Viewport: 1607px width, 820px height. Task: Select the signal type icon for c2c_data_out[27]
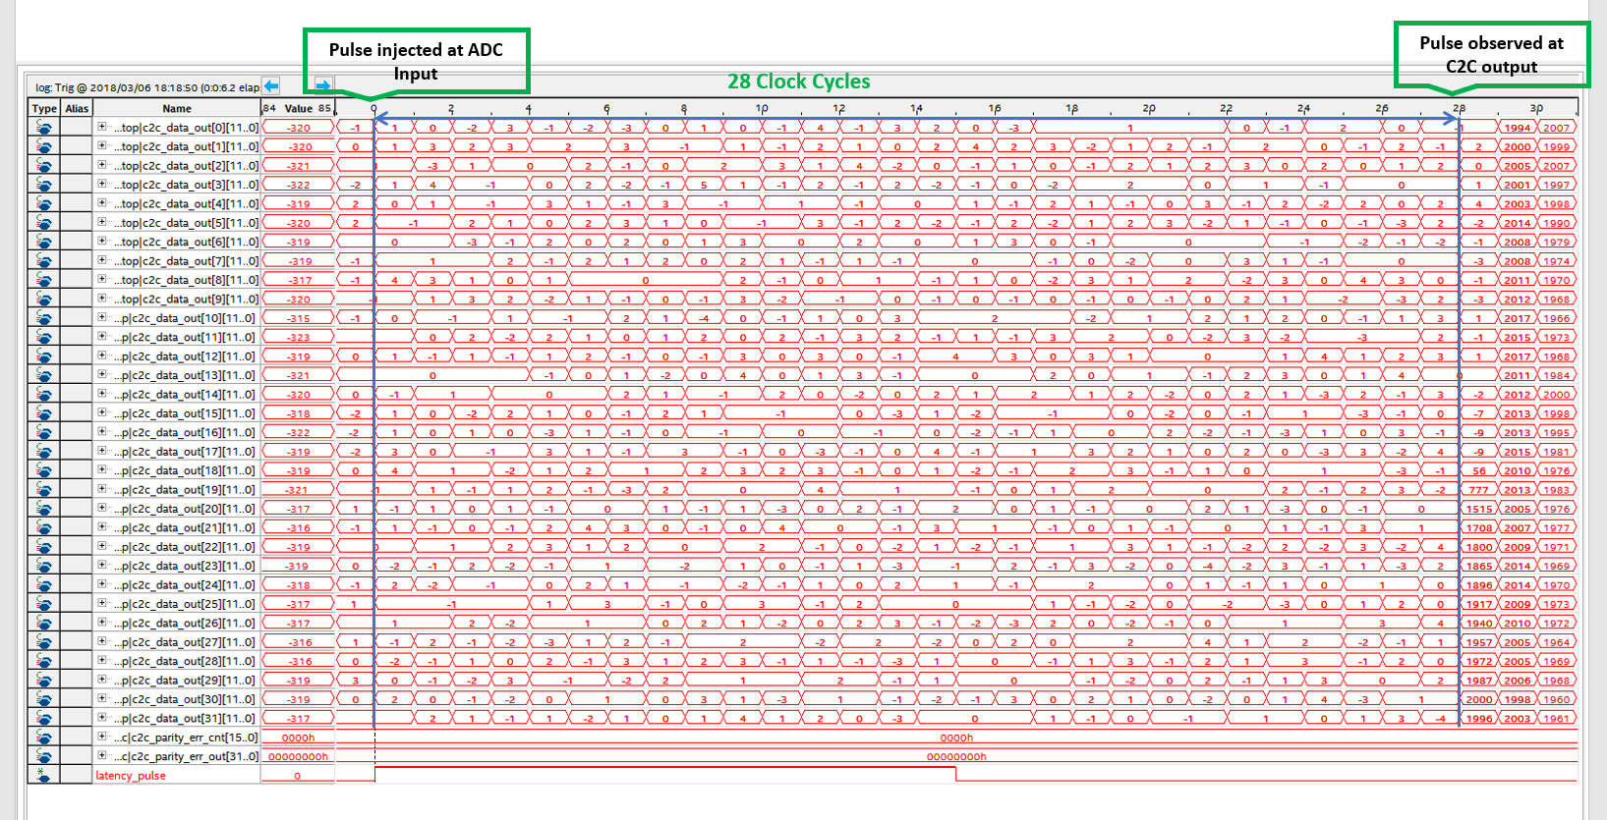44,642
